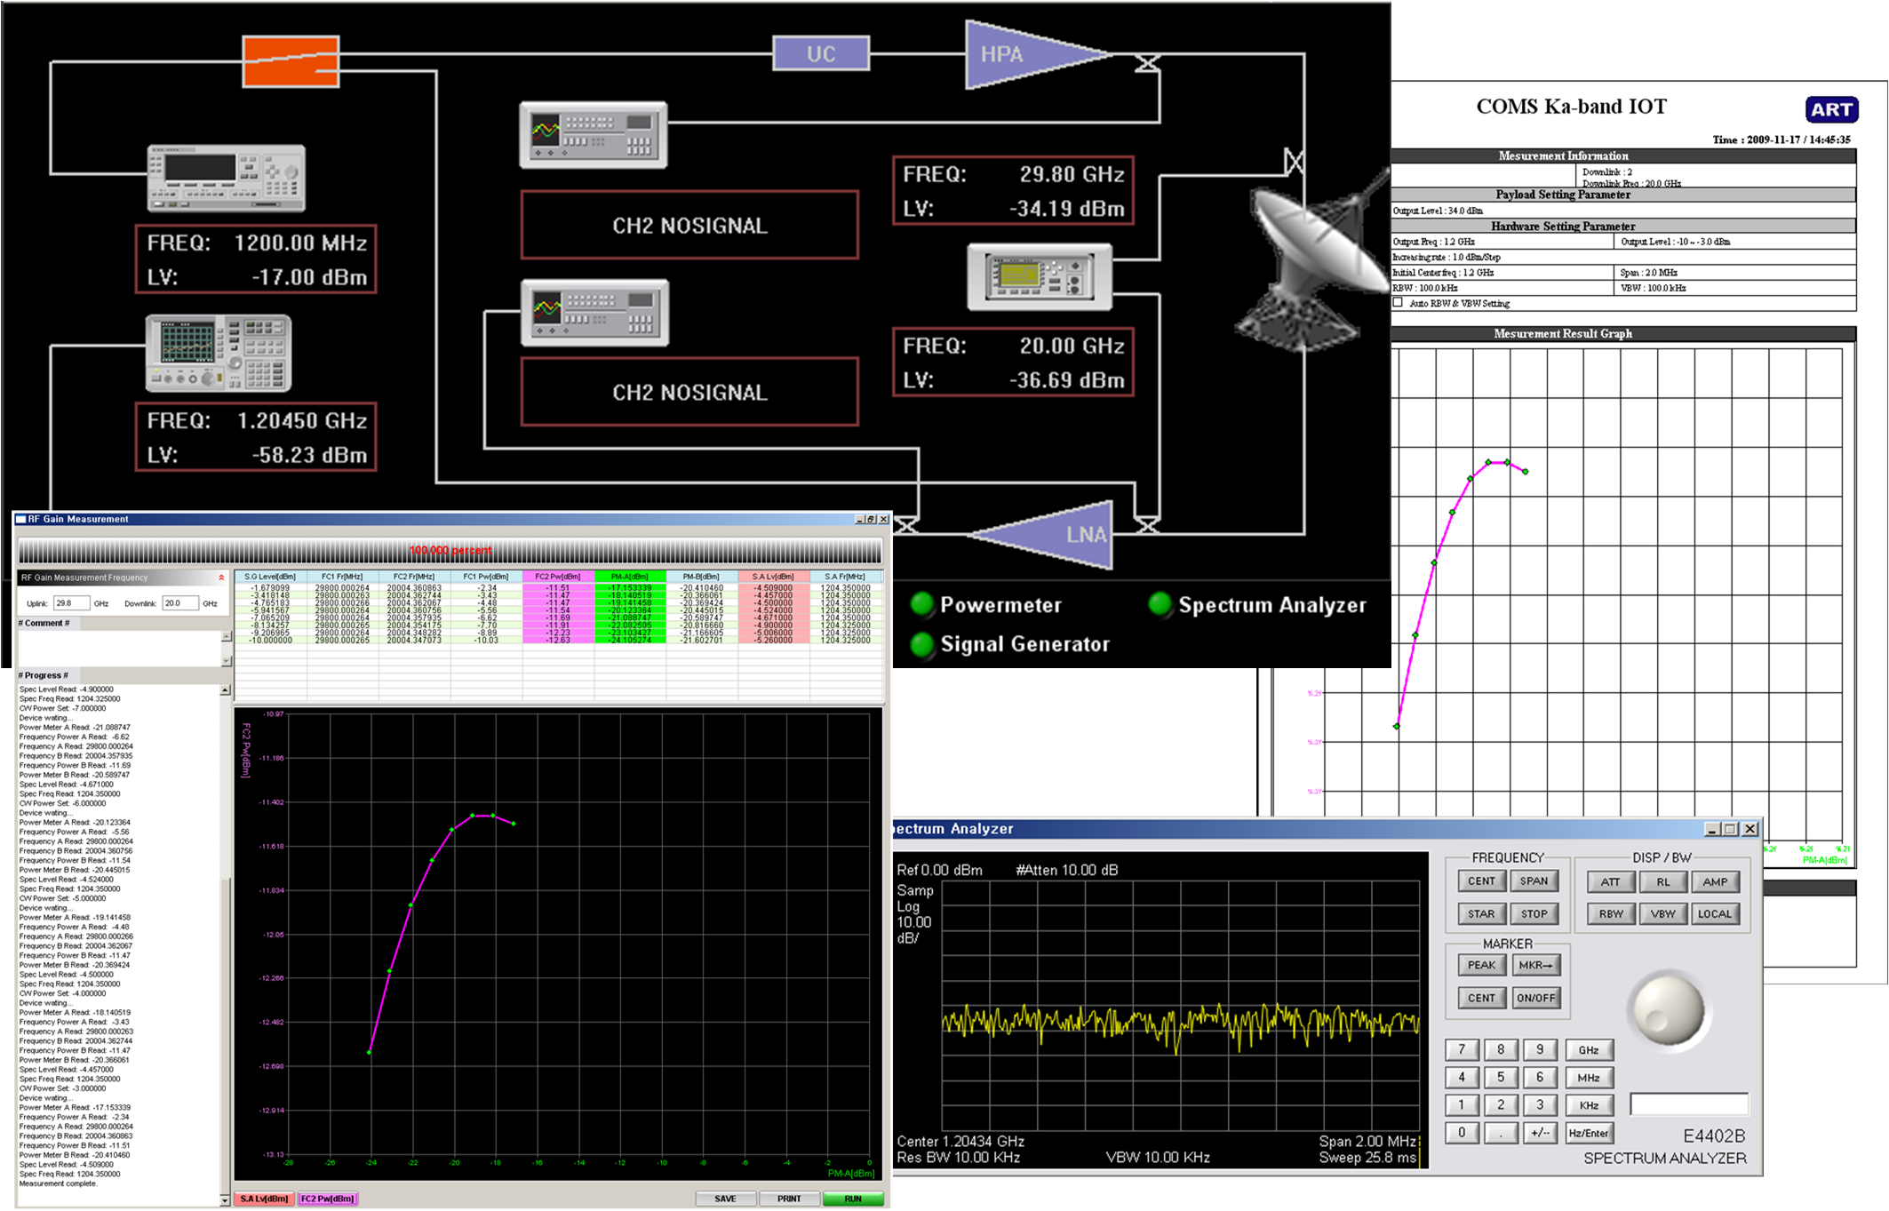Enable Auto RBW & VBW Setting checkbox

1398,303
